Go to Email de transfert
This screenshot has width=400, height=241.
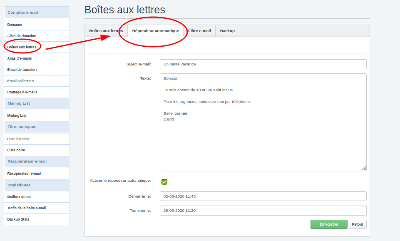click(x=22, y=70)
